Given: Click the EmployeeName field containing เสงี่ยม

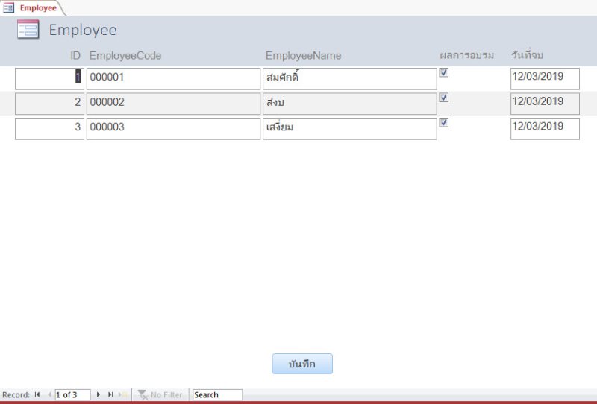Looking at the screenshot, I should pyautogui.click(x=349, y=128).
